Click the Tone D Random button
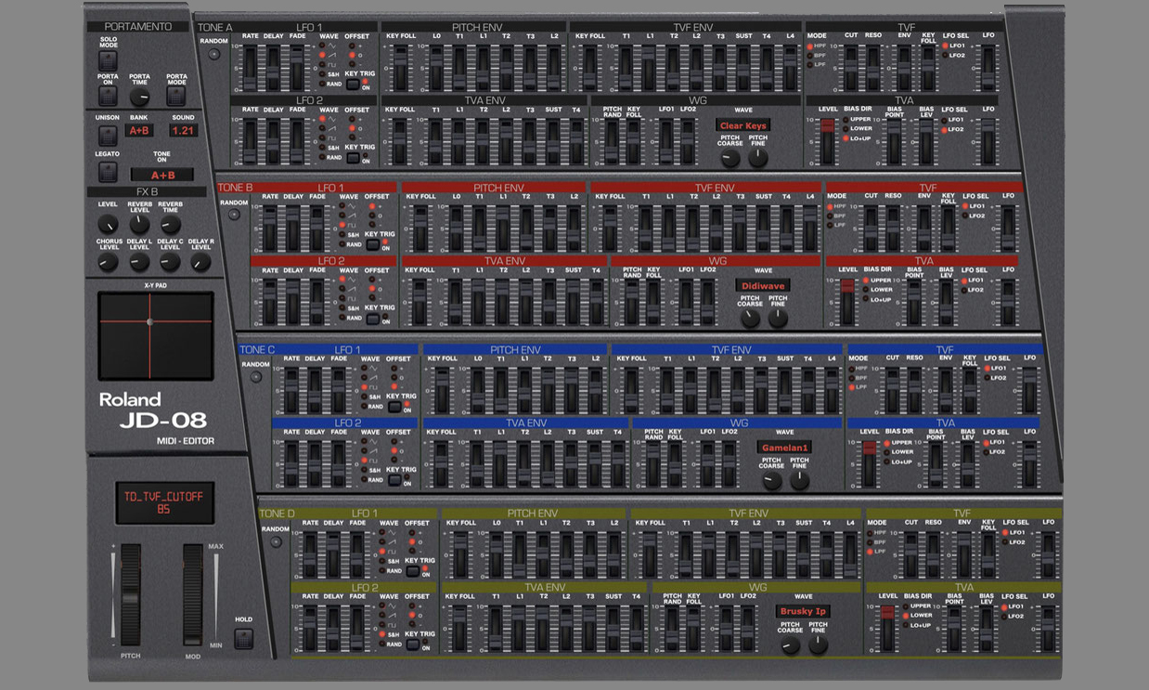 point(276,541)
